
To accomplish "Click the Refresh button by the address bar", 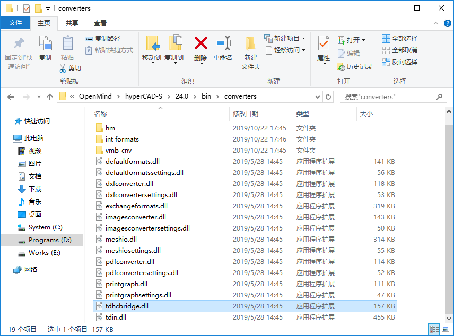I will [328, 96].
